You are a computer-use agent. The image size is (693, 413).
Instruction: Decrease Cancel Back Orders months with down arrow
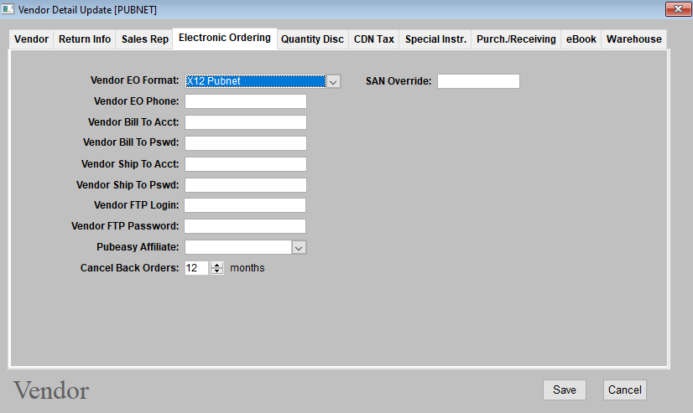pyautogui.click(x=217, y=271)
